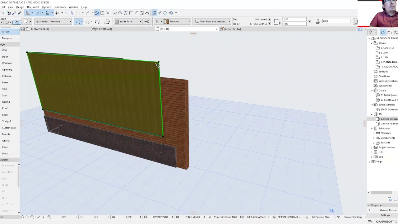The height and width of the screenshot is (224, 398).
Task: Open the Teamwork menu
Action: [60, 7]
